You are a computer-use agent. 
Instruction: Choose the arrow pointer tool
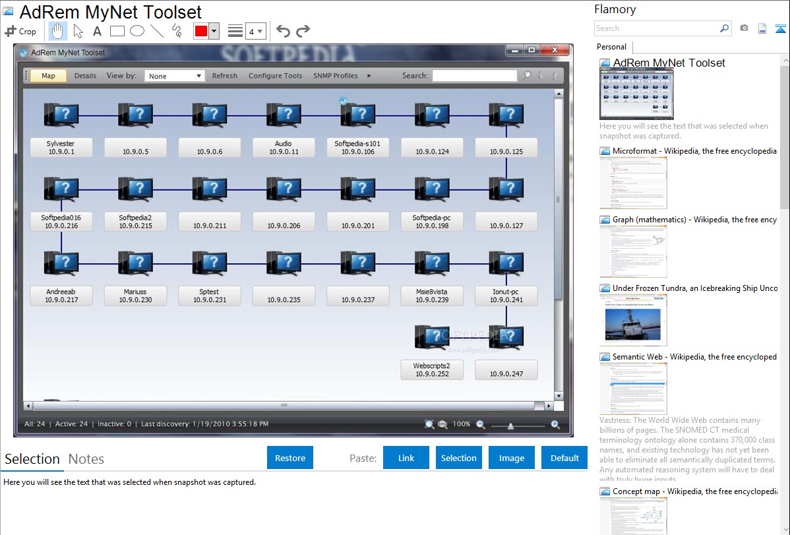click(x=78, y=31)
